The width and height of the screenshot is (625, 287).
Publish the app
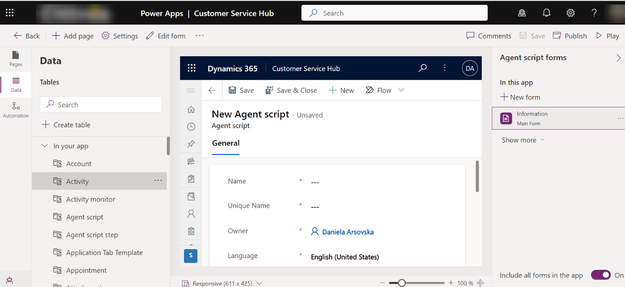(x=570, y=36)
